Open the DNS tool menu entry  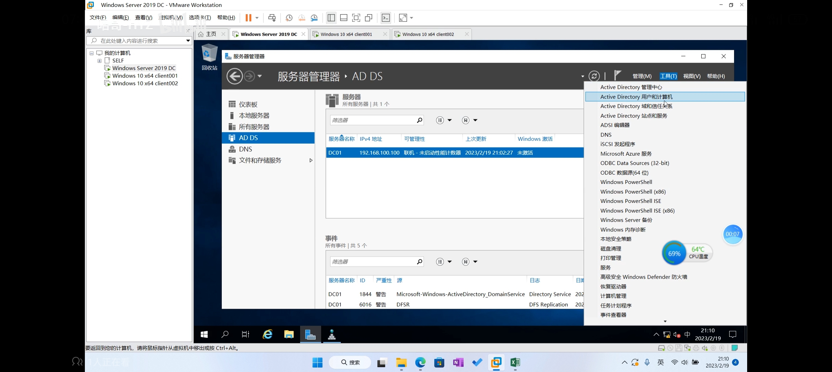click(x=606, y=135)
